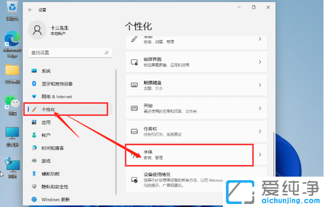Expand the 开始 row chevron
Viewport: 324px width, 207px height.
tap(260, 108)
